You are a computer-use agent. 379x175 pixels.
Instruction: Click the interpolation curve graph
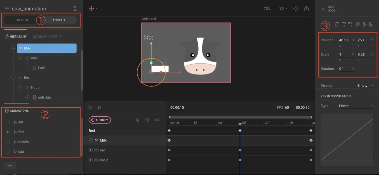(x=347, y=139)
